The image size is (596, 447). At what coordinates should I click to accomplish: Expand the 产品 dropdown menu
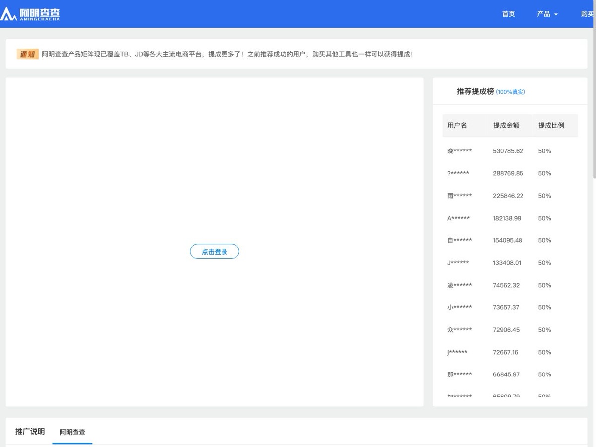click(x=547, y=14)
